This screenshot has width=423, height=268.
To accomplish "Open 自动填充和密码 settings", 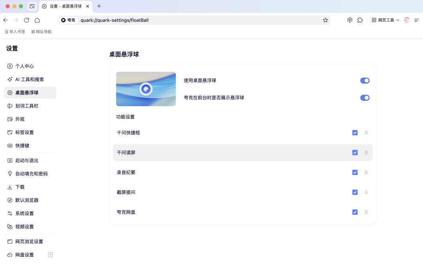I will [30, 174].
